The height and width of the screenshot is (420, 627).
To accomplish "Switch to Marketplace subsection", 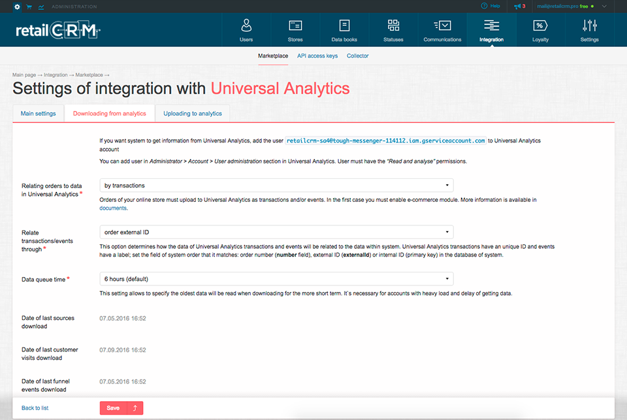I will [x=273, y=56].
